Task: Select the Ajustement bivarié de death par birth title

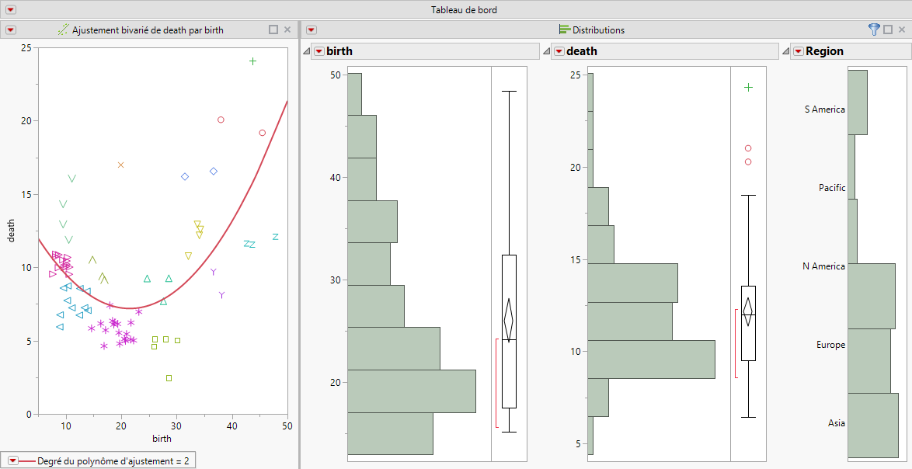Action: 148,30
